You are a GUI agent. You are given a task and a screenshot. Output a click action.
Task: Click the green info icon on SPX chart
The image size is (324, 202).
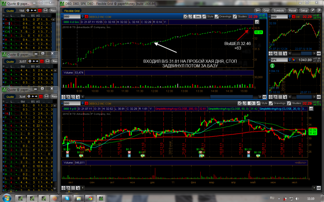click(x=272, y=66)
